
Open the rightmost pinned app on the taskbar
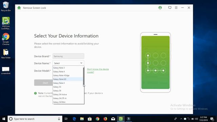point(129,119)
